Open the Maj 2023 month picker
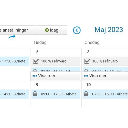 coord(109,30)
